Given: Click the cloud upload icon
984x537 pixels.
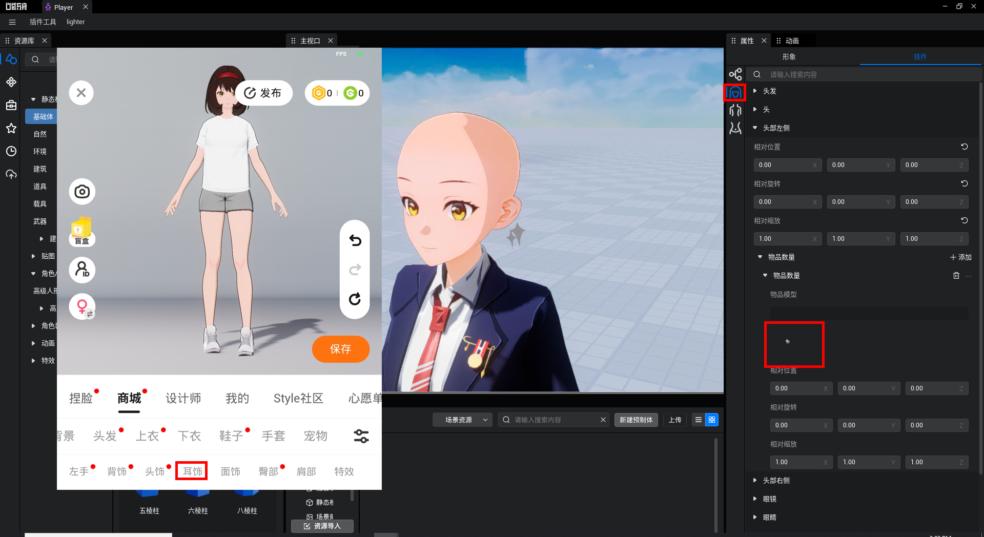Looking at the screenshot, I should [11, 174].
